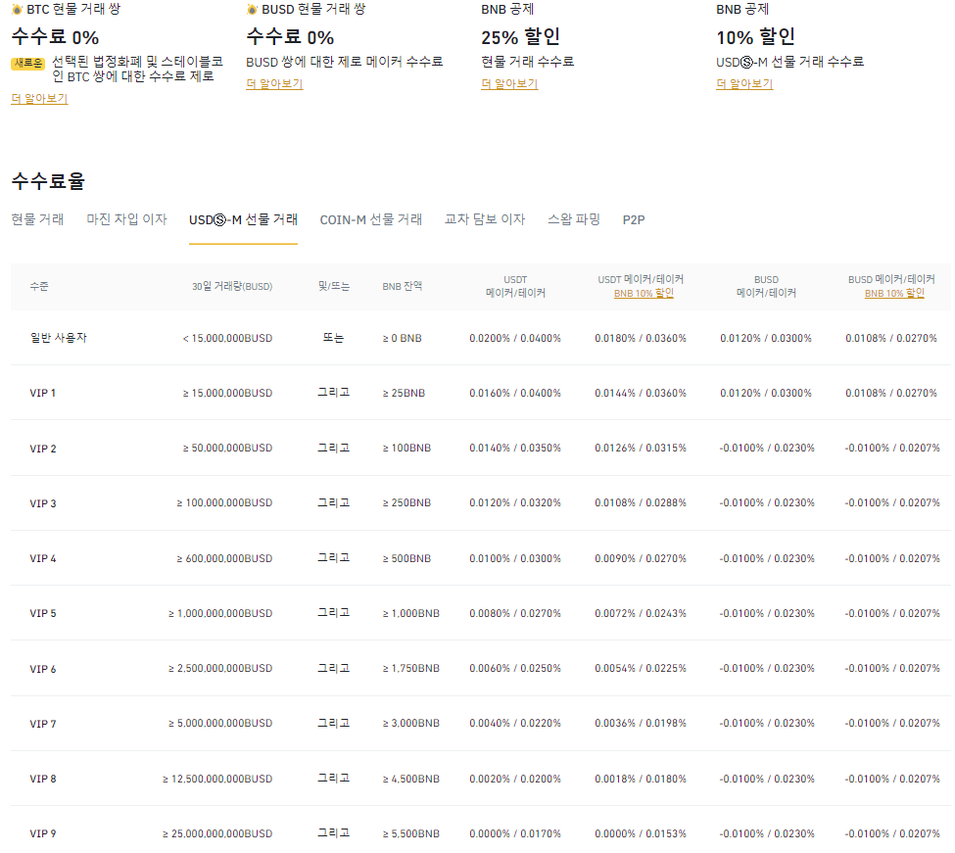This screenshot has height=853, width=955.
Task: Click the 수준 column header
Action: pos(39,286)
